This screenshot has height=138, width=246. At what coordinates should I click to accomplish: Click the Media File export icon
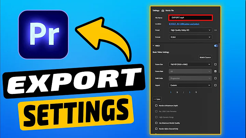pyautogui.click(x=163, y=11)
